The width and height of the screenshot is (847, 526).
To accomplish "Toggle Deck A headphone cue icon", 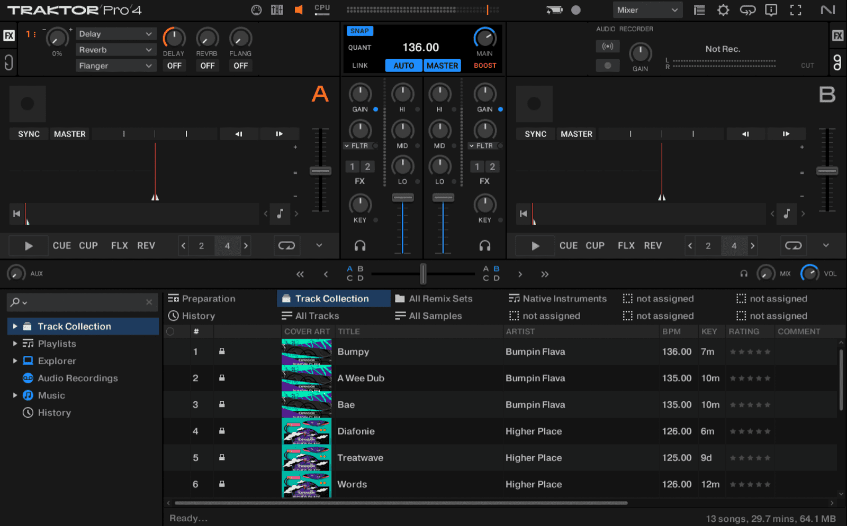I will 360,245.
